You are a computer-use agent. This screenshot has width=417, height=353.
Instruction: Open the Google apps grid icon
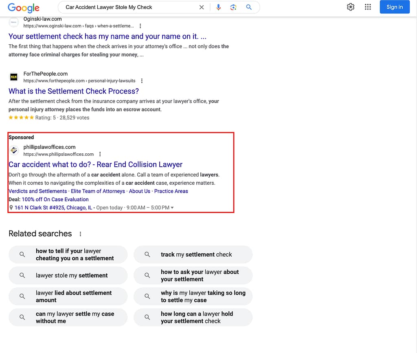coord(368,7)
